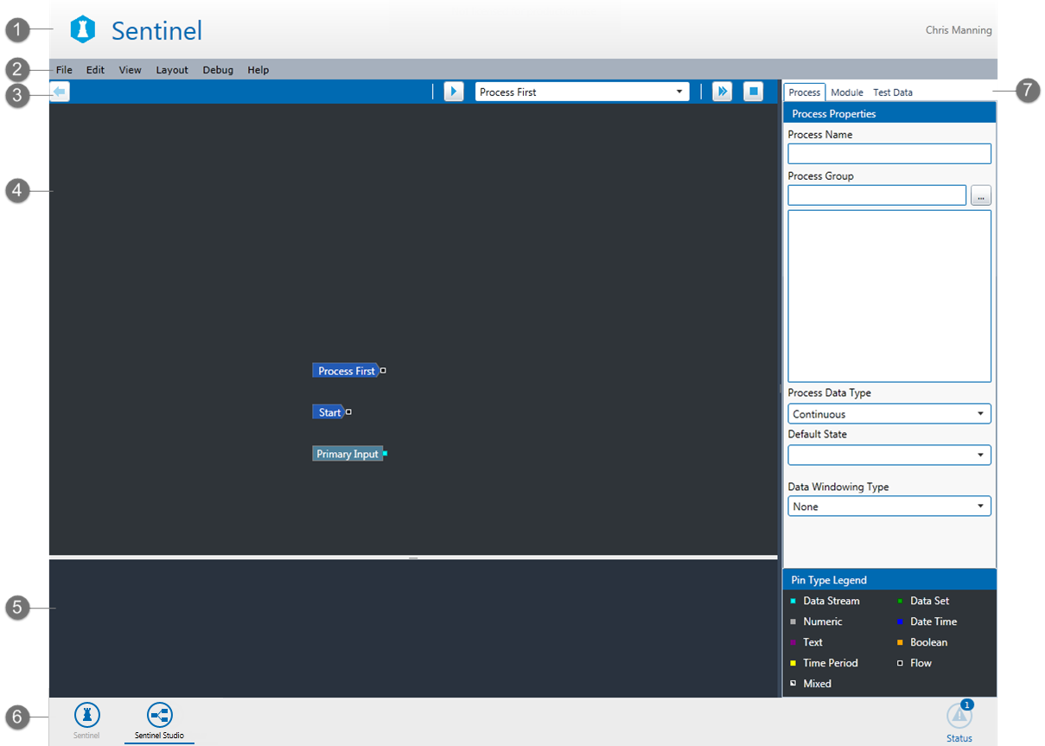Open the Process First dropdown
1045x746 pixels.
coord(582,92)
